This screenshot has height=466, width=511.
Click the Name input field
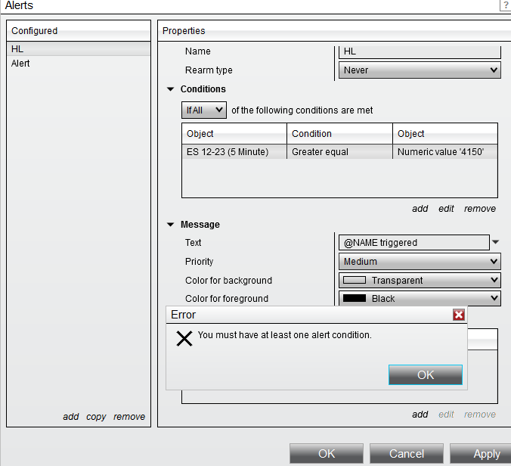pyautogui.click(x=420, y=52)
